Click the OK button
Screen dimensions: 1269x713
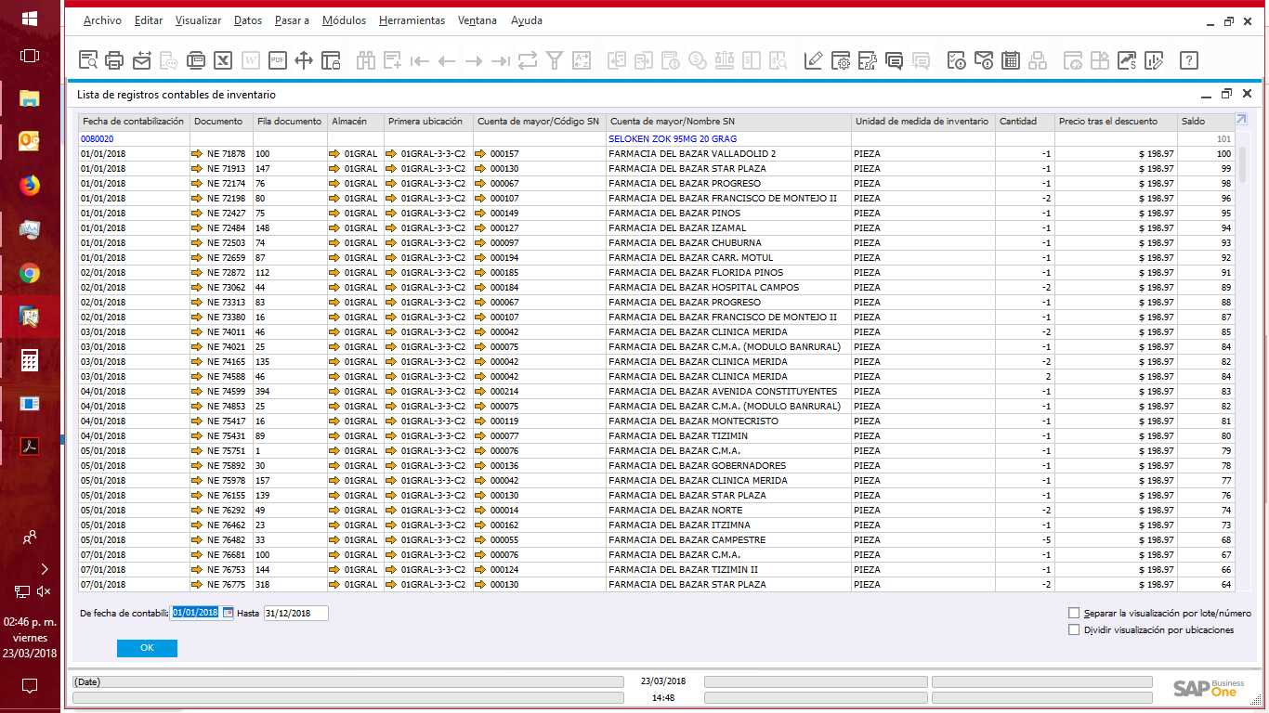click(x=147, y=648)
